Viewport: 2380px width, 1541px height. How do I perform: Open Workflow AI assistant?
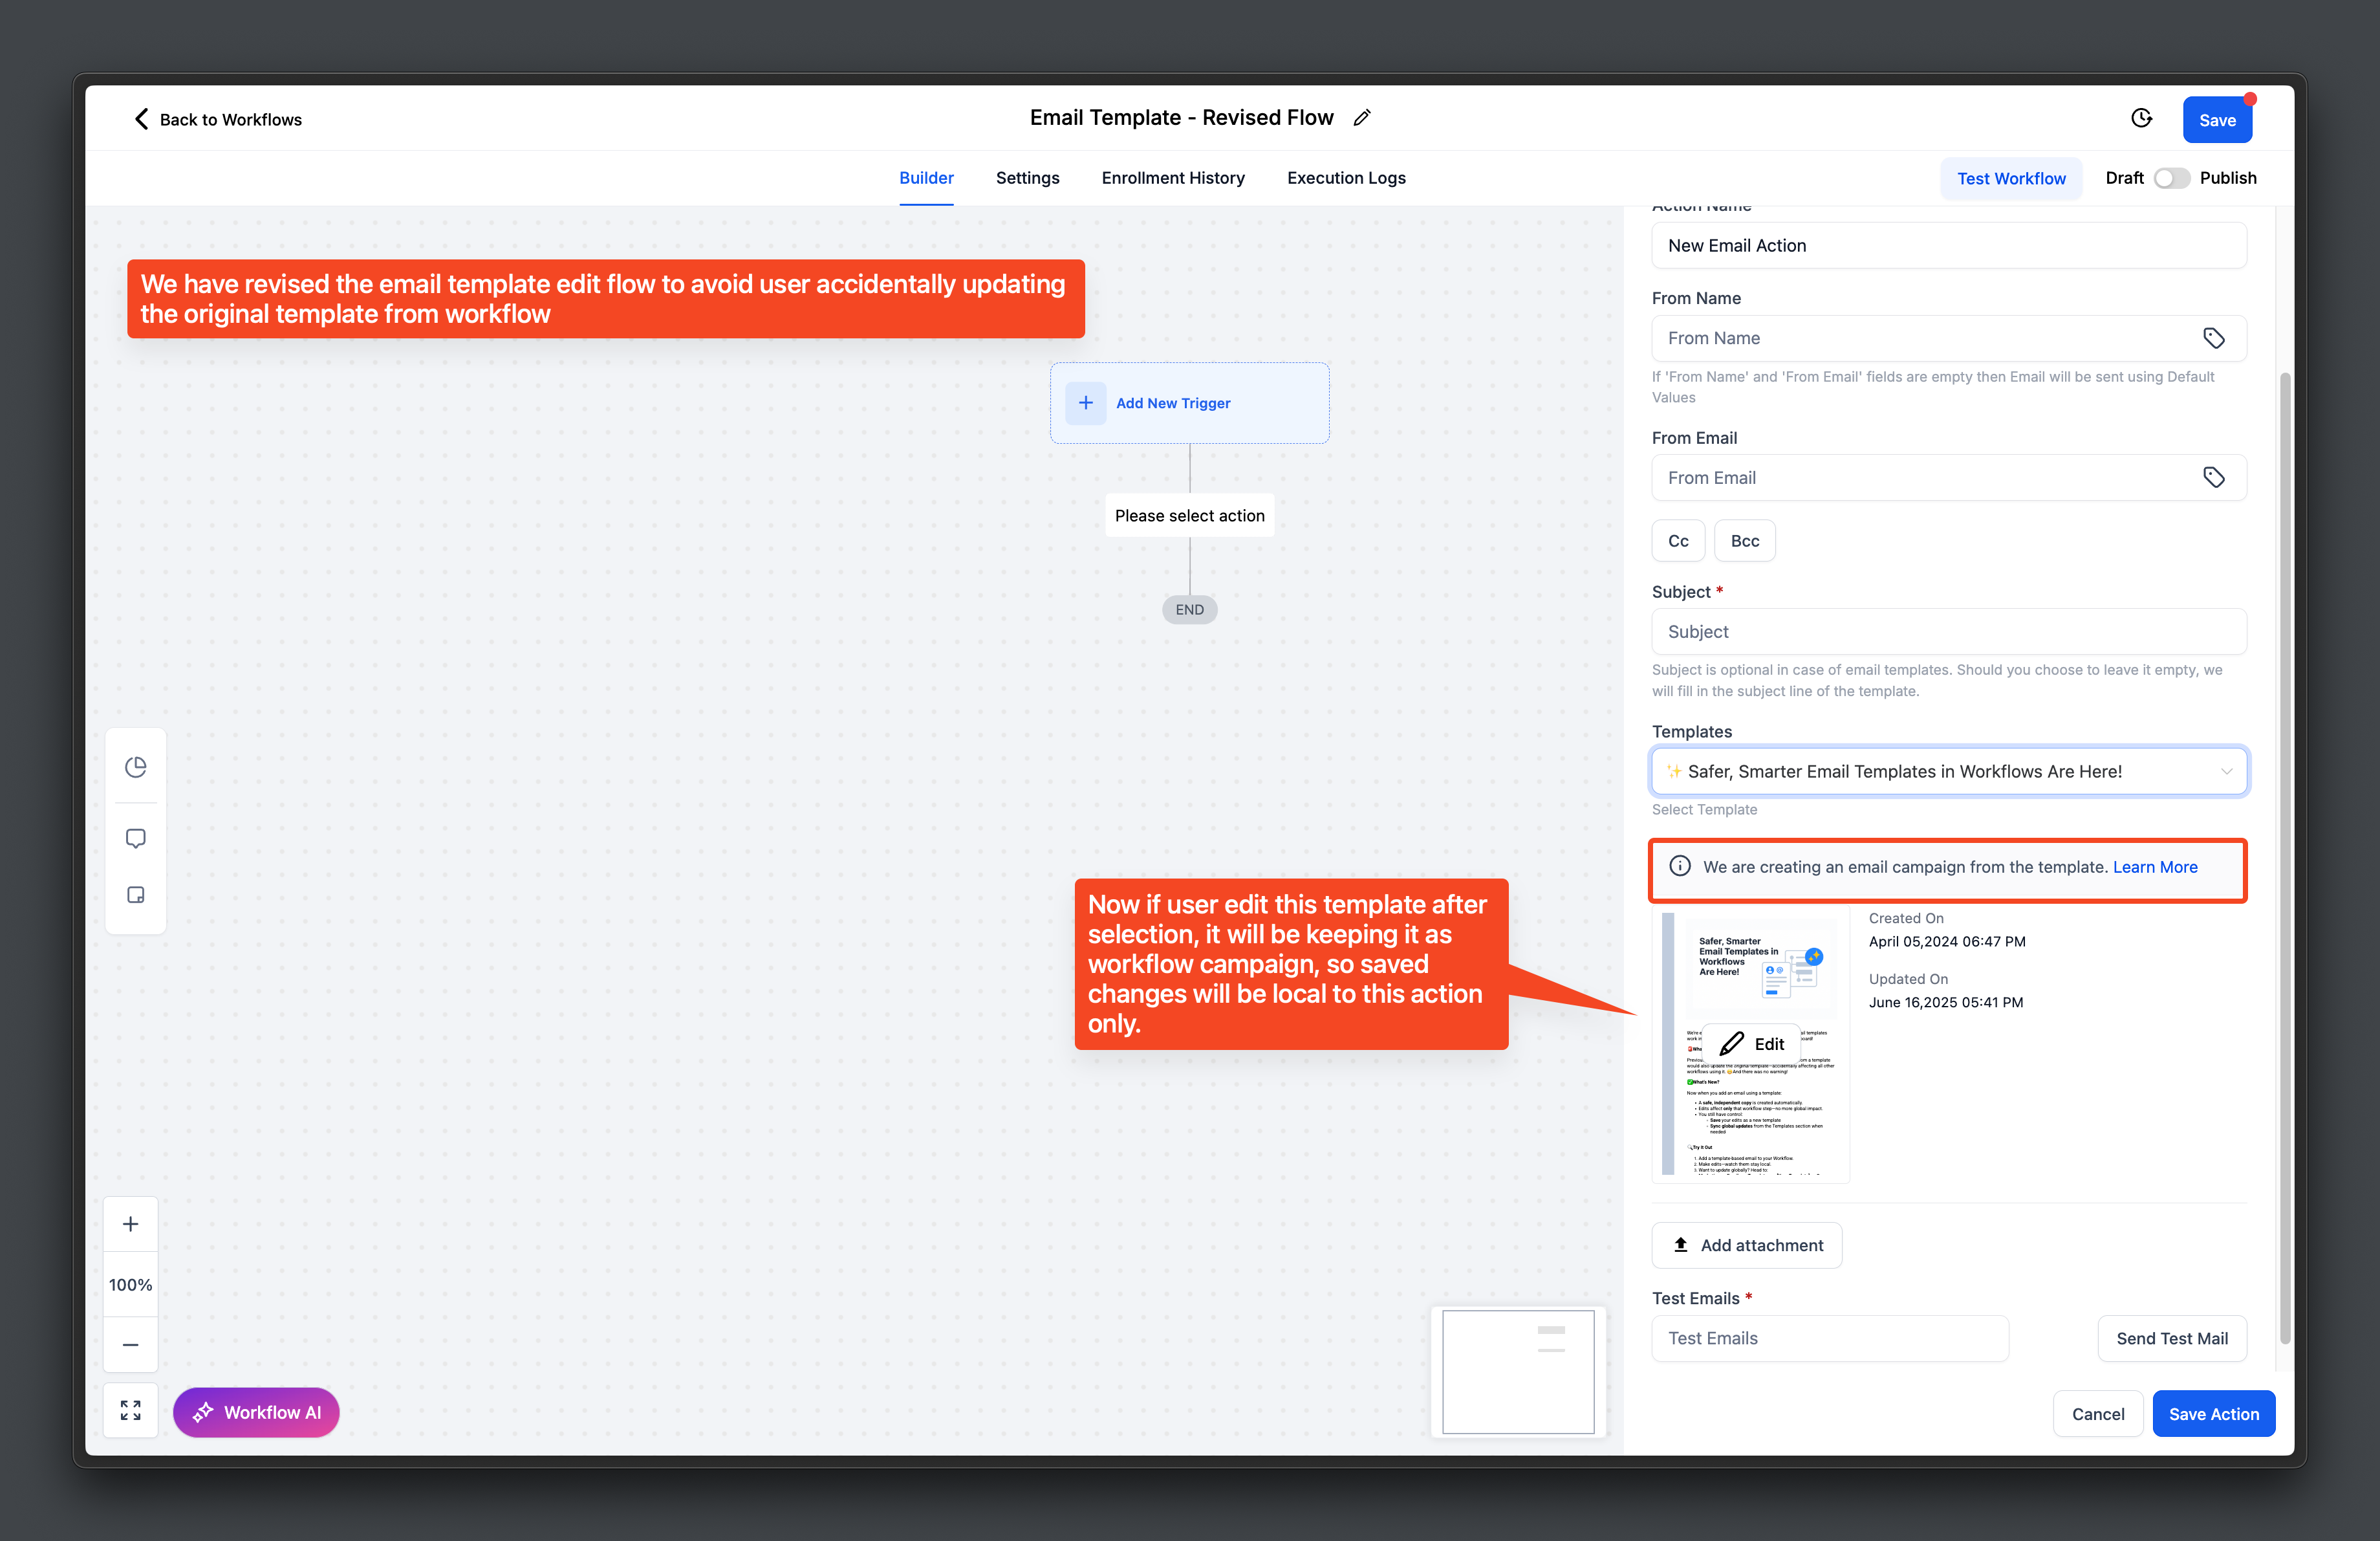256,1412
